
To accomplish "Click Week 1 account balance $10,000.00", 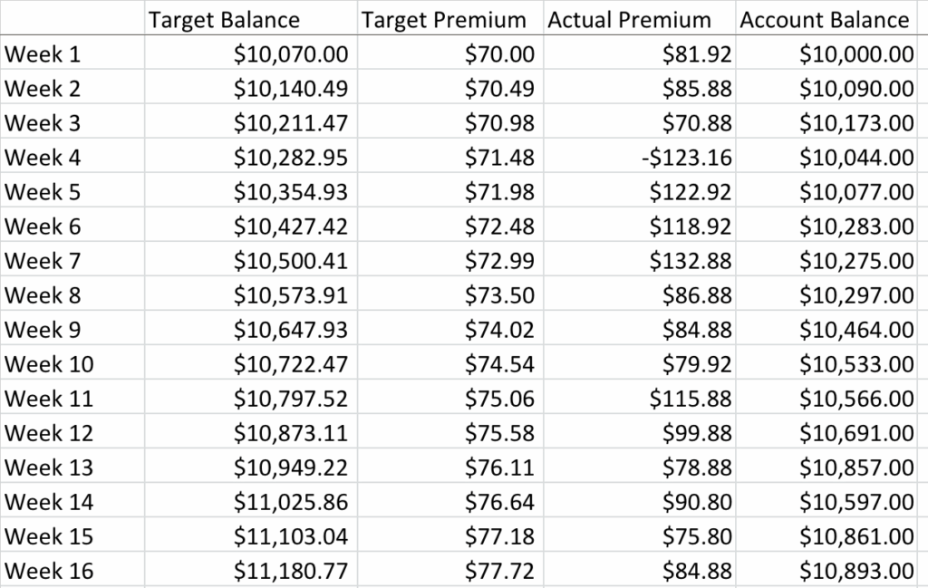I will [x=856, y=54].
